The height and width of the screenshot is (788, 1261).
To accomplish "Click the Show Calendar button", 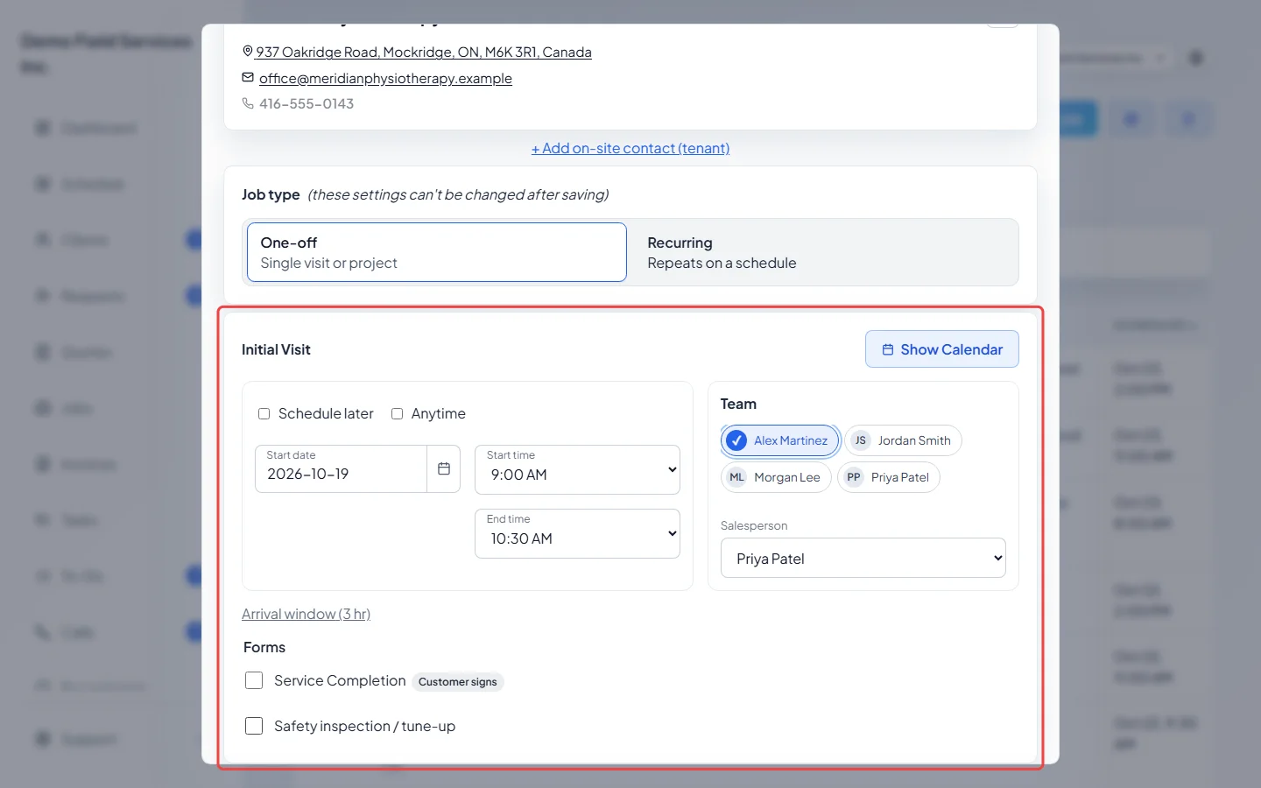I will pos(942,349).
